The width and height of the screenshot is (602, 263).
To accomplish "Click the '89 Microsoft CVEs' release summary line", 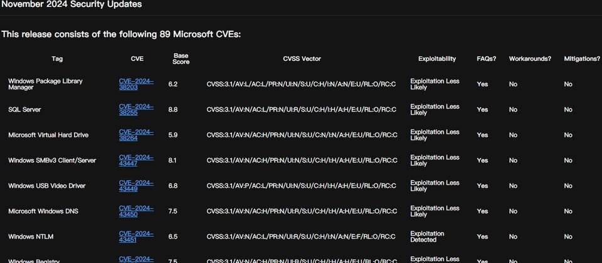I will pos(121,34).
